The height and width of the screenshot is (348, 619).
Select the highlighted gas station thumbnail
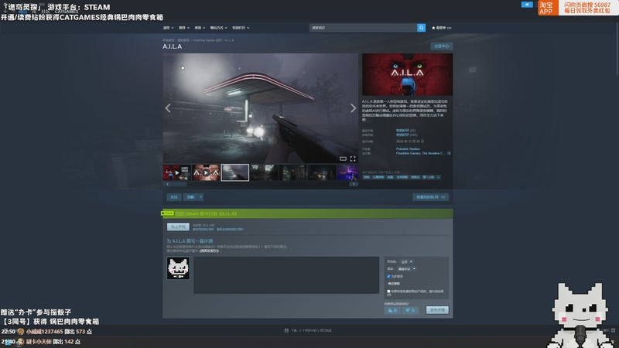coord(235,172)
